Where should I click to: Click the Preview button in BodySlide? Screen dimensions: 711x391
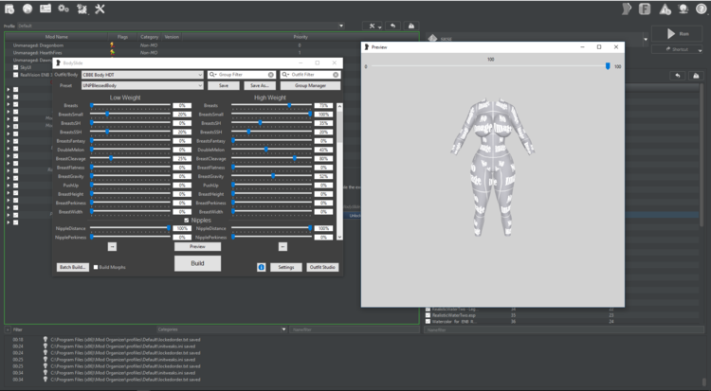pyautogui.click(x=198, y=246)
